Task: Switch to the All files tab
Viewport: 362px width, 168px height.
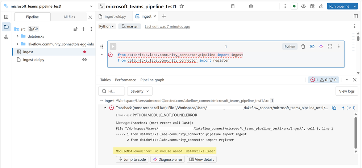Action: (x=69, y=17)
